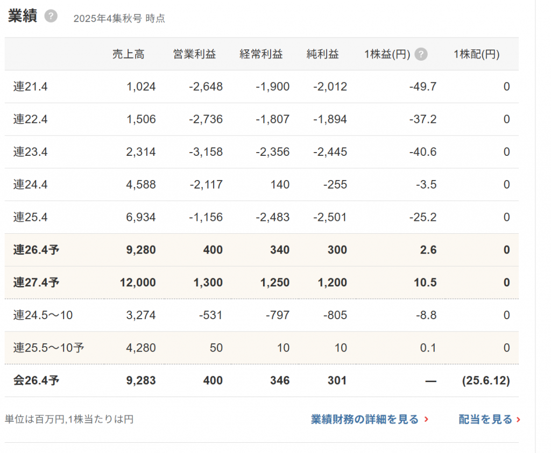The width and height of the screenshot is (551, 453).
Task: Click the 140 経常利益 value for 連24.4
Action: (x=280, y=185)
